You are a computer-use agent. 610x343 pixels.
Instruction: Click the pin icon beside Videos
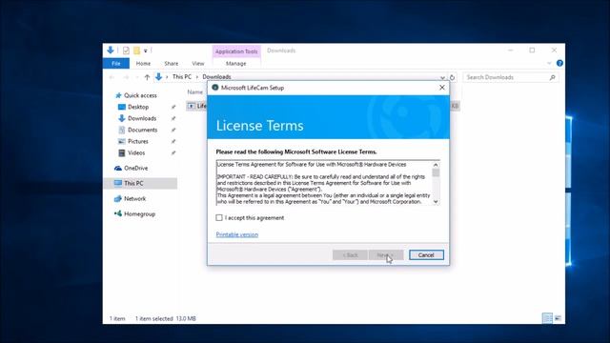[173, 152]
